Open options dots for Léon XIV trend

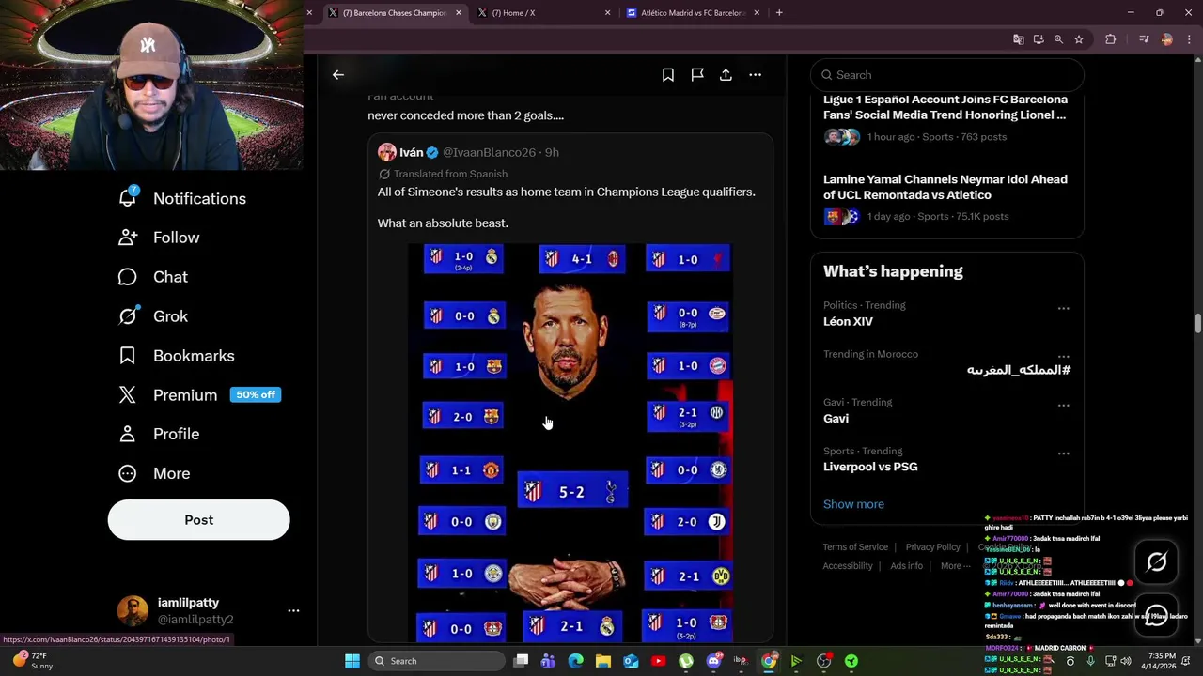click(1063, 308)
